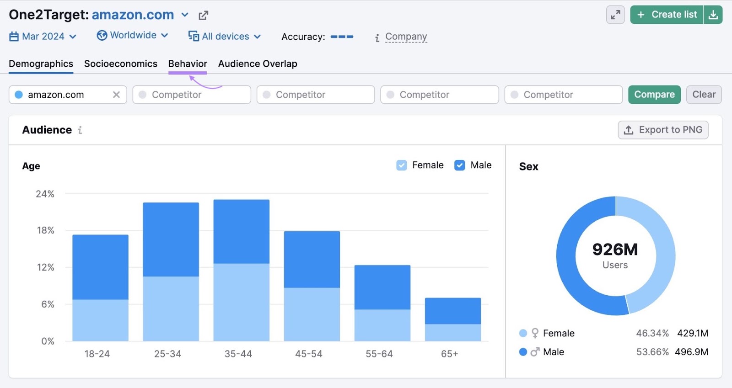Click the 46.34% female percentage value

point(652,333)
